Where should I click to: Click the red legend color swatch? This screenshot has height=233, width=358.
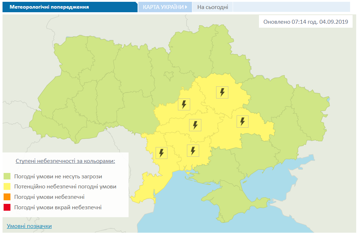click(x=7, y=207)
